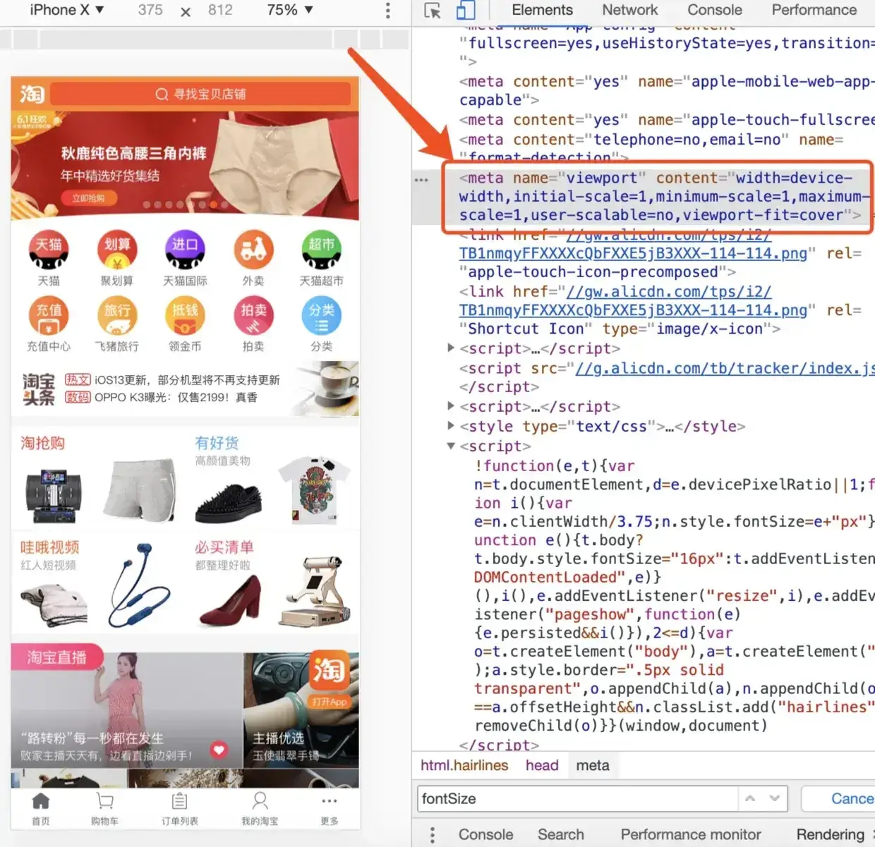The width and height of the screenshot is (875, 847).
Task: Open the Performance tab
Action: (814, 10)
